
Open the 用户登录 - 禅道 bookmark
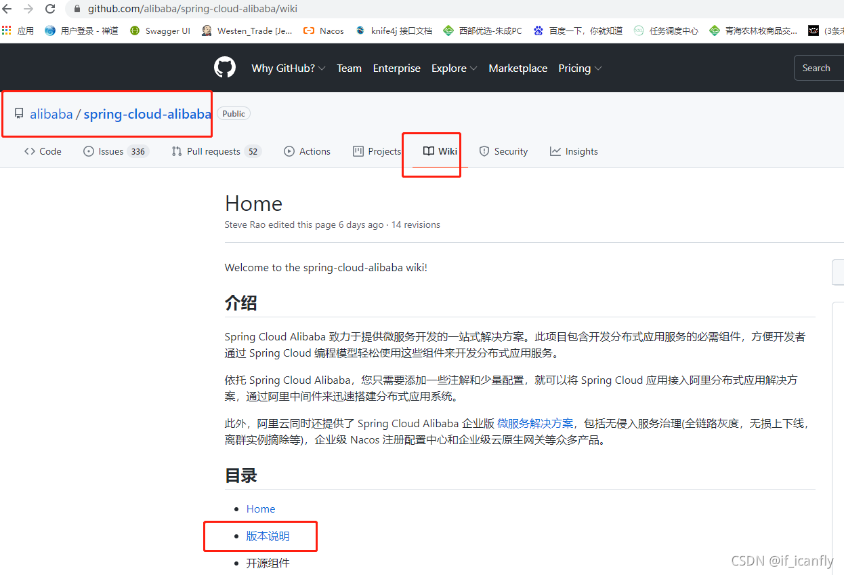81,31
